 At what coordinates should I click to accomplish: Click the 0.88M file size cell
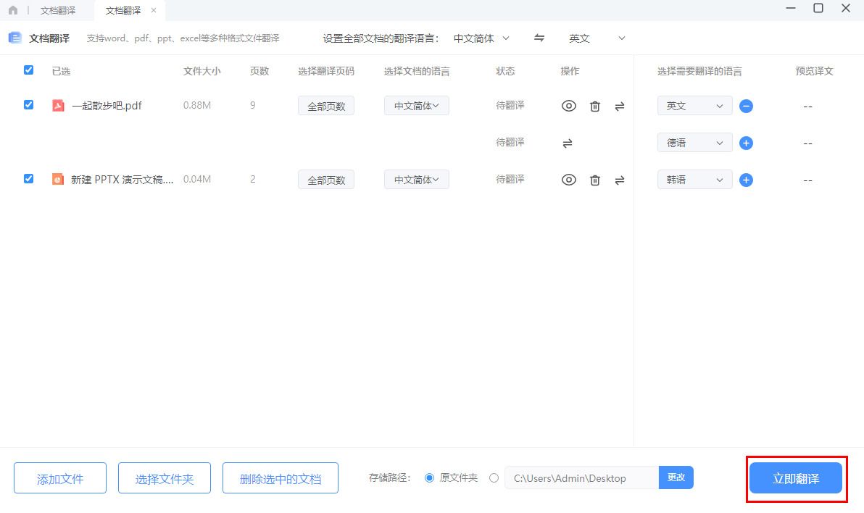(x=197, y=105)
